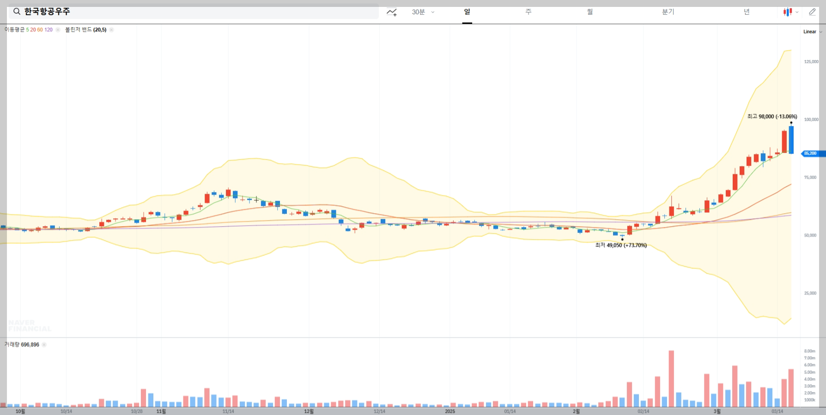Open the candlestick chart type selector
Viewport: 826px width, 415px height.
pos(790,12)
